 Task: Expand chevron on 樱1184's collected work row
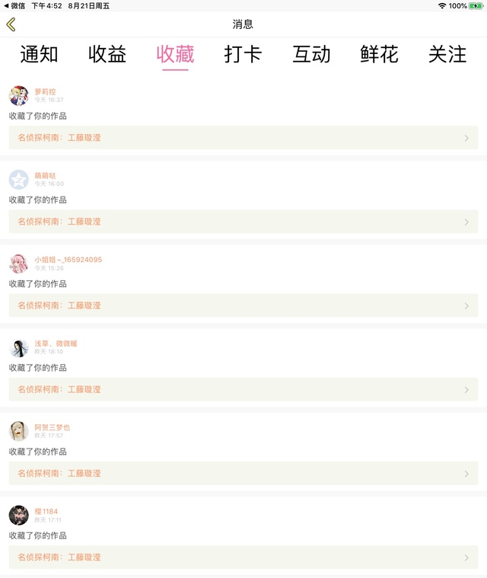466,557
